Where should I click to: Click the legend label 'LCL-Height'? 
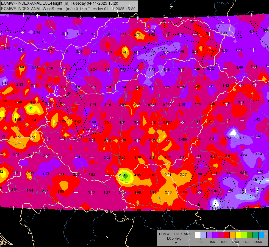(x=176, y=238)
